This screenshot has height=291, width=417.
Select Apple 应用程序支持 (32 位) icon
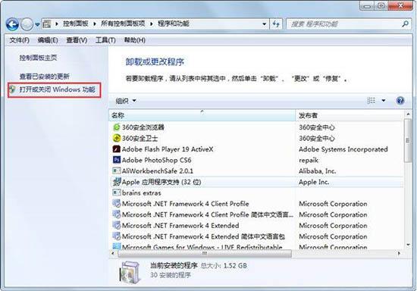117,182
